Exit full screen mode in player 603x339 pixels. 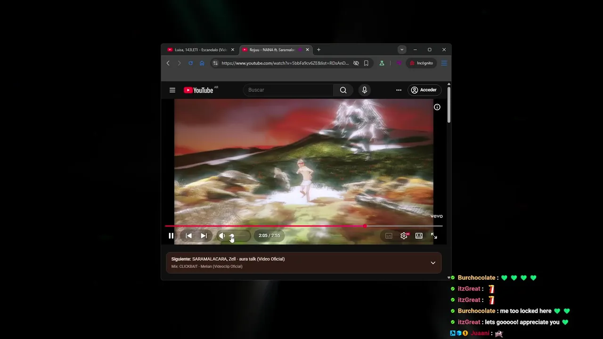coord(434,236)
